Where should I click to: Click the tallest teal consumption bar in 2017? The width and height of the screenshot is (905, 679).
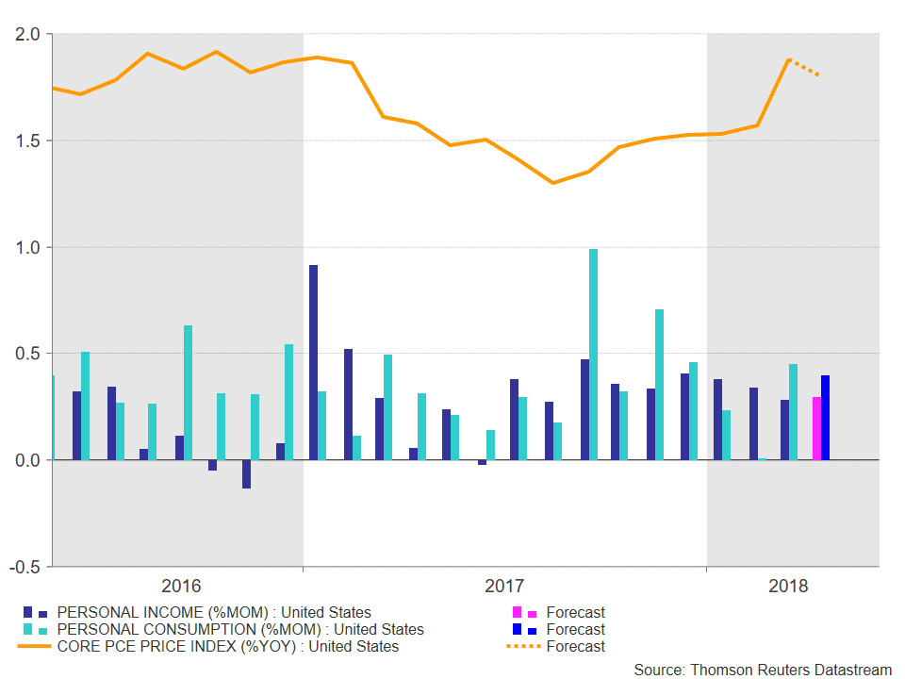click(x=593, y=355)
